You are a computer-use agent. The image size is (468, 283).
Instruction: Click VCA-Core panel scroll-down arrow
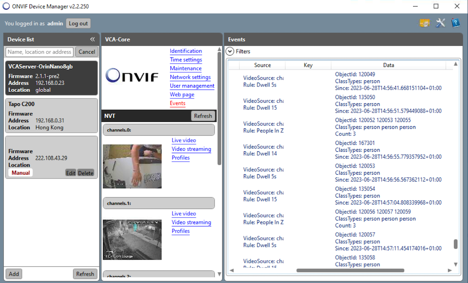click(x=219, y=274)
